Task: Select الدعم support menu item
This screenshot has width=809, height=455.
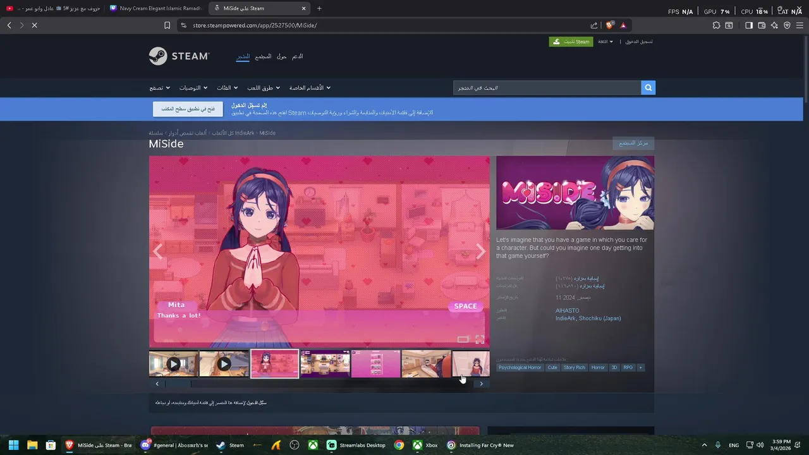Action: click(297, 56)
